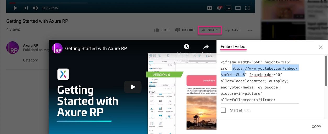Open video settings gear
The width and height of the screenshot is (328, 134).
coord(219,8)
